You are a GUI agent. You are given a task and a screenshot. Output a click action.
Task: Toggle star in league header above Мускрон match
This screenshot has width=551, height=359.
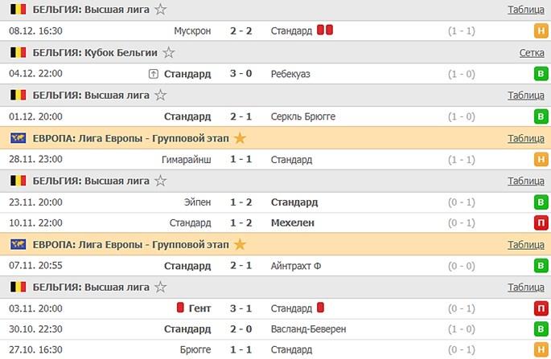click(161, 10)
